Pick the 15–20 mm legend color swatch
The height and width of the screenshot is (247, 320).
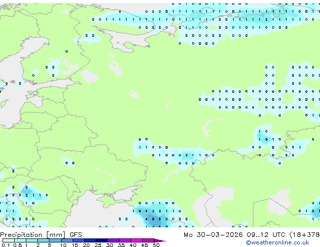(78, 240)
